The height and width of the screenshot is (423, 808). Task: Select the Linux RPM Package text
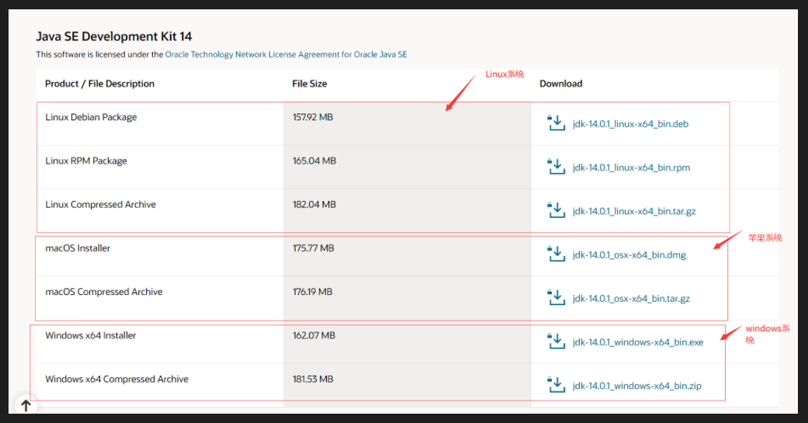click(86, 161)
